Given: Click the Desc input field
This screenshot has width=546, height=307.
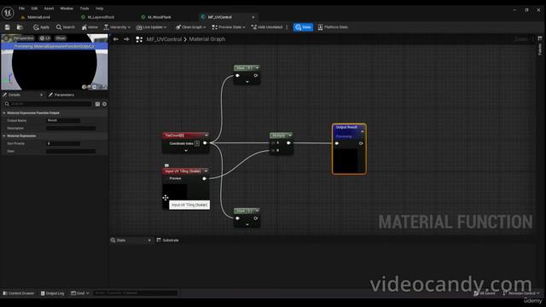Looking at the screenshot, I should [x=71, y=151].
